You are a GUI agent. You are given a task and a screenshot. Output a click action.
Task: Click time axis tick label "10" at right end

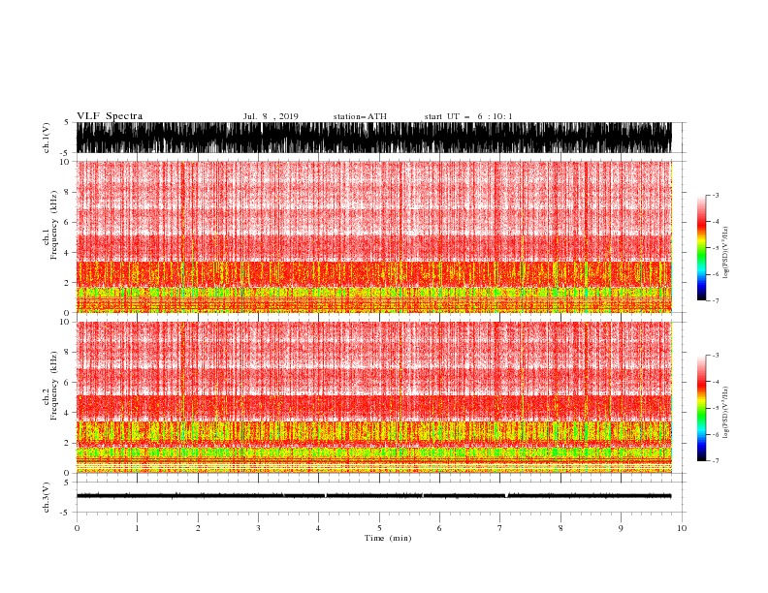point(682,528)
